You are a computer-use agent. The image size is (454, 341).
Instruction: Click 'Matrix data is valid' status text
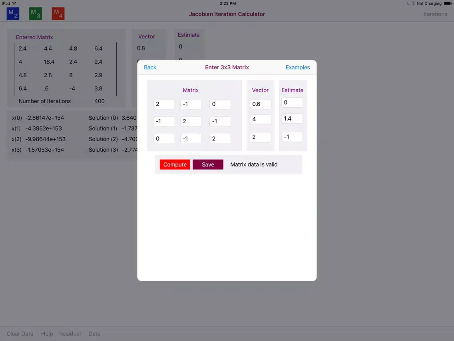point(254,164)
